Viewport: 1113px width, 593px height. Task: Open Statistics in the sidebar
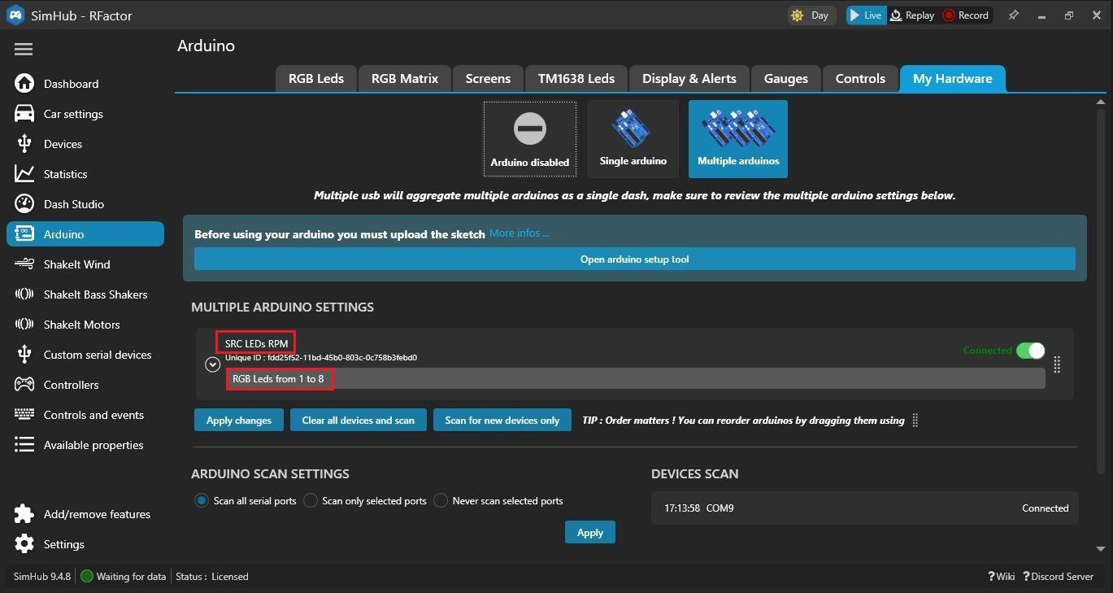click(85, 174)
